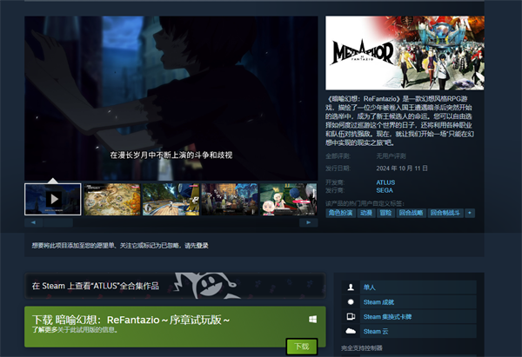Click the Steam Cloud icon

tap(351, 331)
